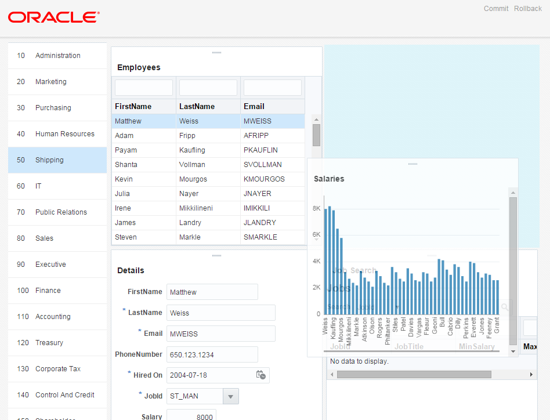
Task: Click the Email filter field
Action: click(x=273, y=88)
